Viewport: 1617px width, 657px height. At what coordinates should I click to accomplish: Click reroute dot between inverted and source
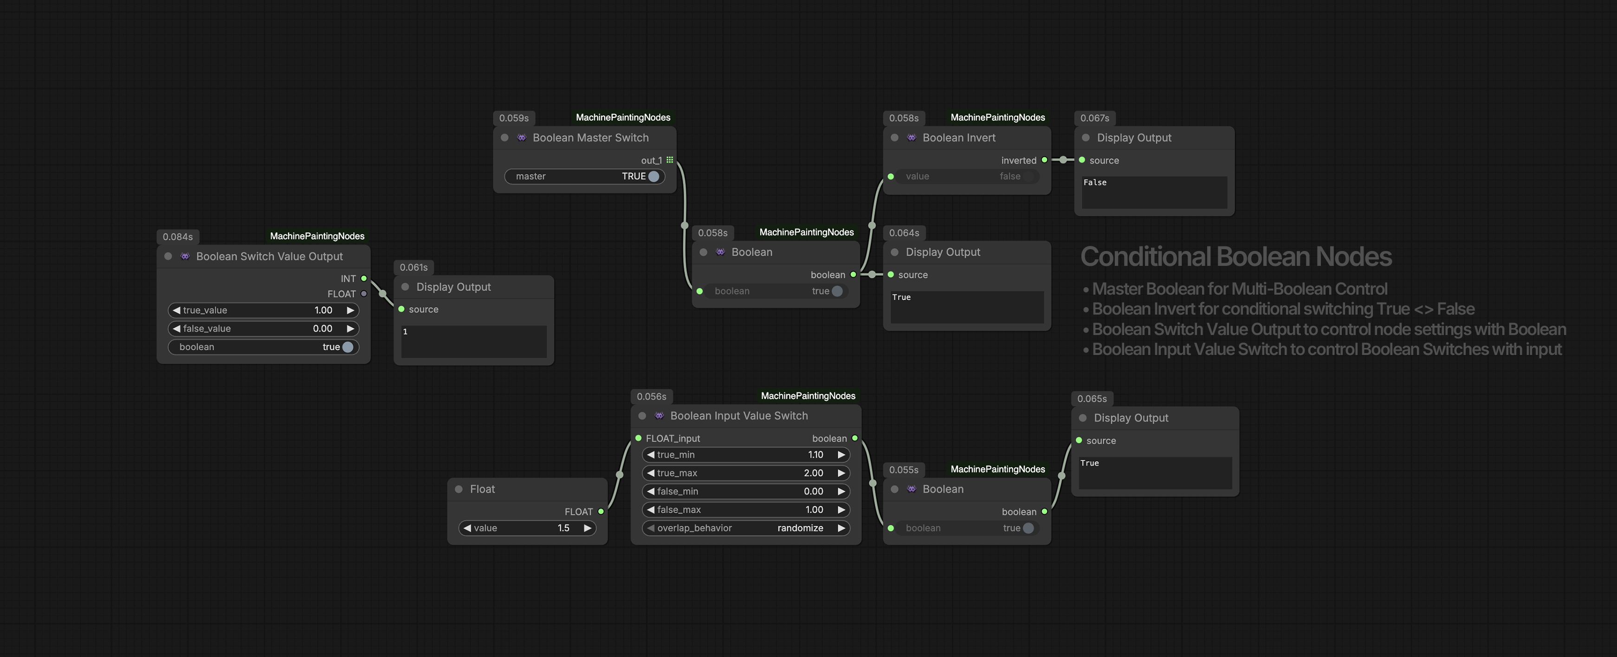pos(1063,160)
